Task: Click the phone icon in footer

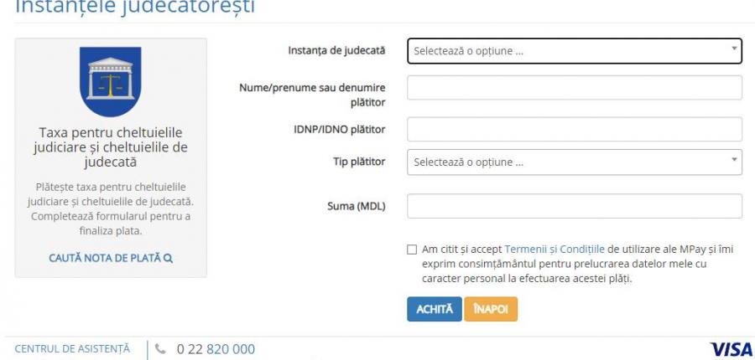Action: [x=163, y=348]
